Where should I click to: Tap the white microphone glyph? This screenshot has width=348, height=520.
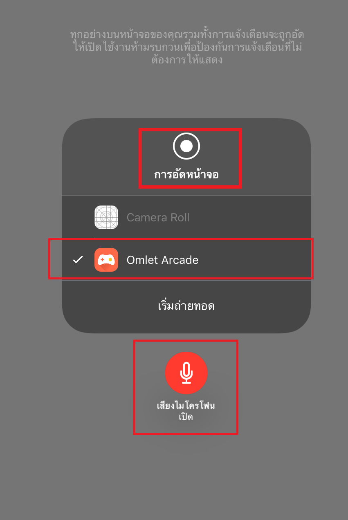186,373
